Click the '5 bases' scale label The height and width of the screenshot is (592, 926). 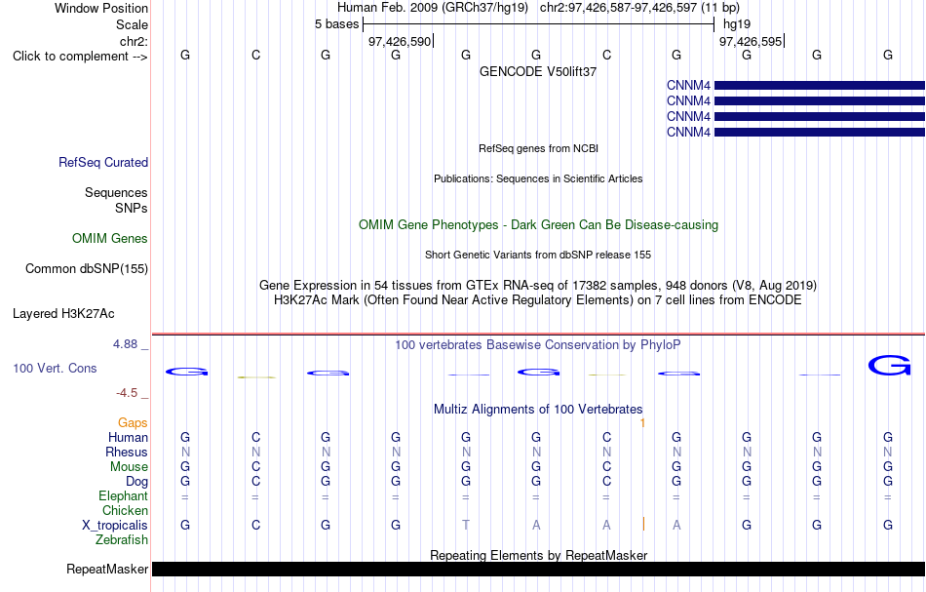[336, 24]
